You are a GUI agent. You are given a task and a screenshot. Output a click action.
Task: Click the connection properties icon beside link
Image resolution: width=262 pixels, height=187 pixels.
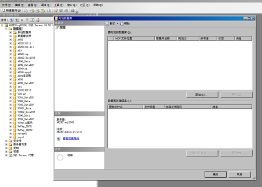59,139
